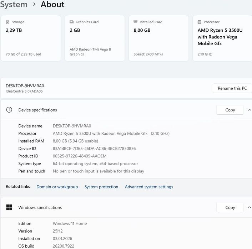252x249 pixels.
Task: Select the Product ID value 00325-97226-48409-AAOEM
Action: pos(80,156)
